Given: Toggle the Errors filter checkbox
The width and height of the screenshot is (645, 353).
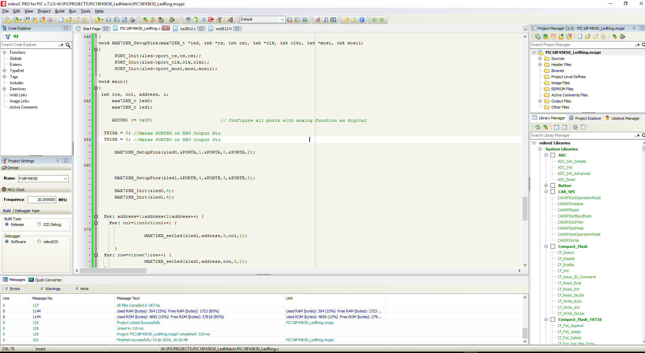Looking at the screenshot, I should tap(6, 289).
